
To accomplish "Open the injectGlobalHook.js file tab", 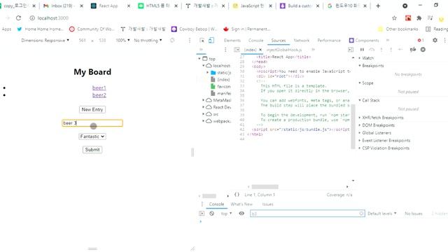I will pyautogui.click(x=284, y=50).
